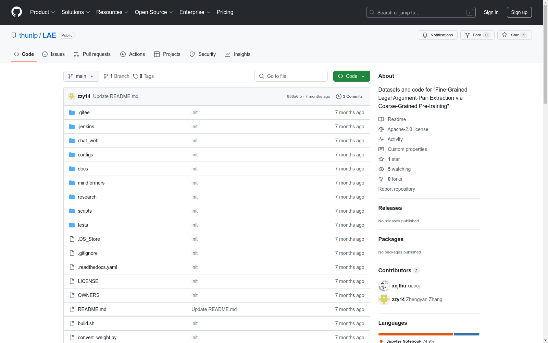The image size is (548, 343).
Task: Click the .DS_Store file icon
Action: [72, 239]
